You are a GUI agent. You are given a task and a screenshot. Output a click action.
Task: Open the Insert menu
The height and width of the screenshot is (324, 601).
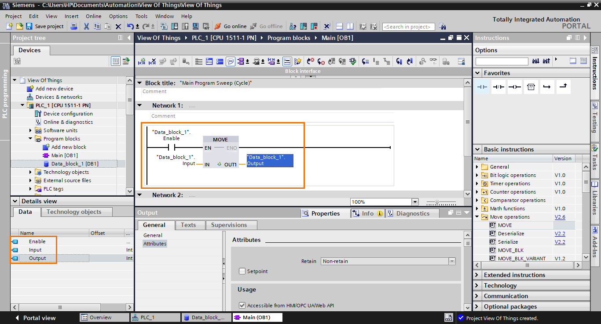pos(72,16)
